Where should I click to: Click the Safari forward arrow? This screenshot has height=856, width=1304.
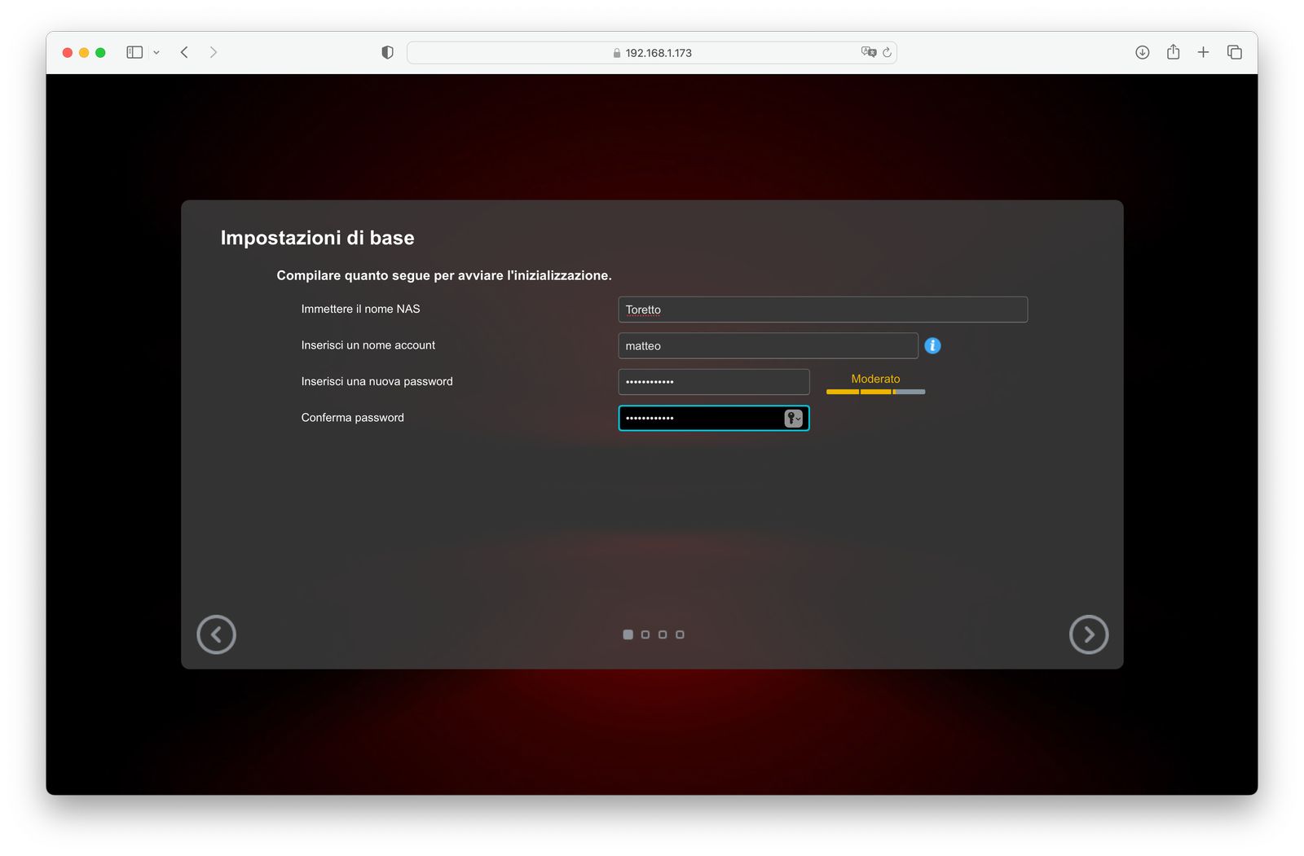[214, 52]
